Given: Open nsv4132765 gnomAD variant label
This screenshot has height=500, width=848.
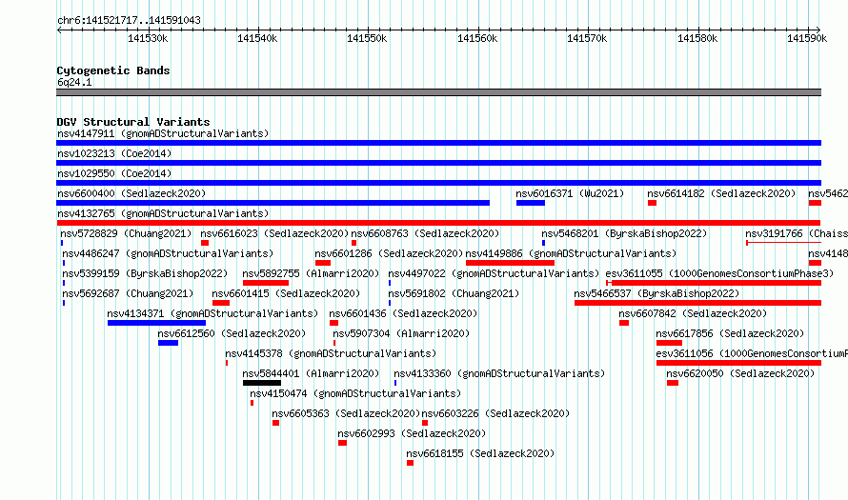Looking at the screenshot, I should click(x=163, y=213).
